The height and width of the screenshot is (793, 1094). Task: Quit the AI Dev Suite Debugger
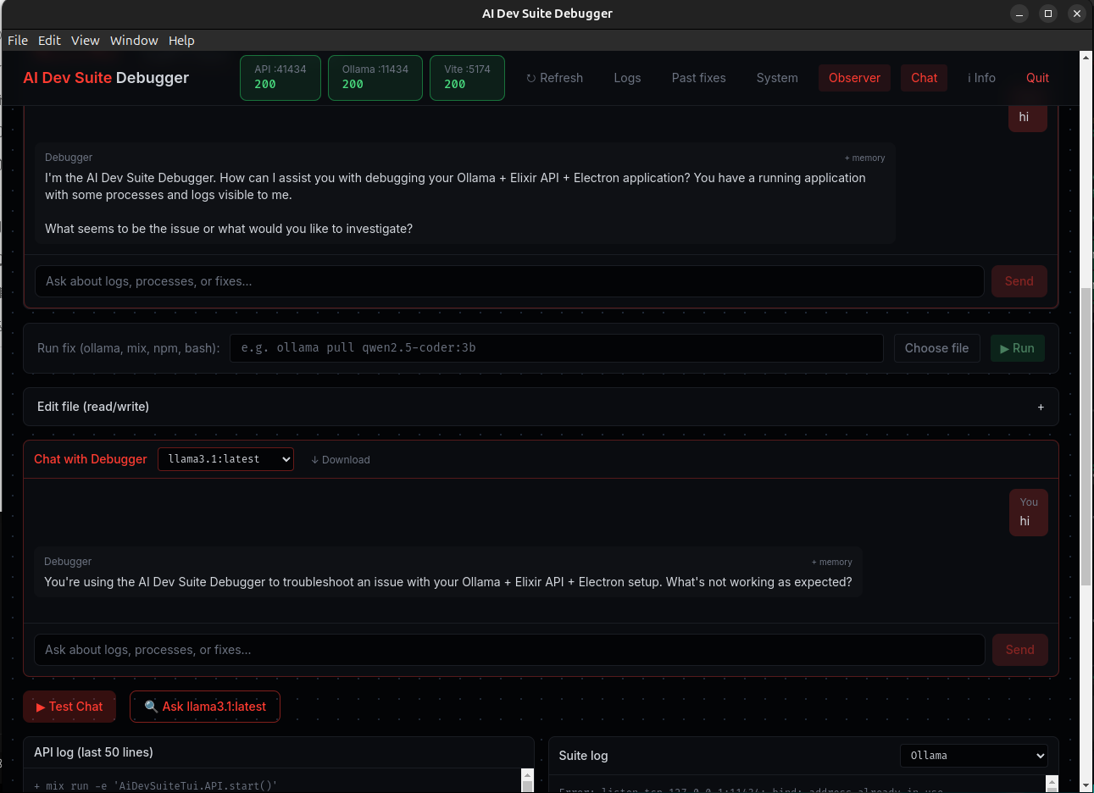(1037, 78)
